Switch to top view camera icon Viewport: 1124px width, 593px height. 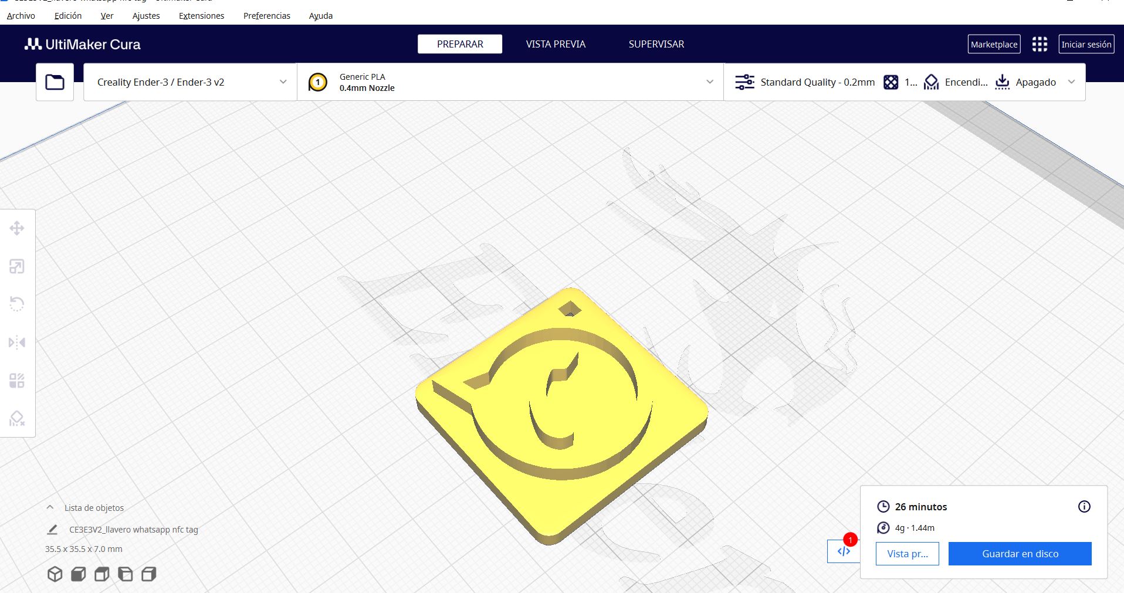point(102,574)
